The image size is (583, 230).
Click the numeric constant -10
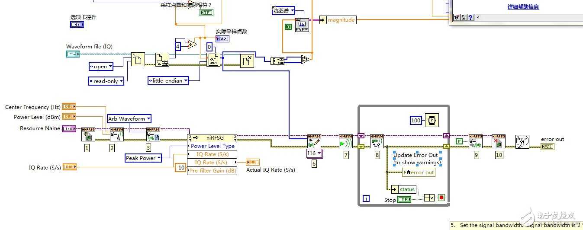(x=180, y=168)
